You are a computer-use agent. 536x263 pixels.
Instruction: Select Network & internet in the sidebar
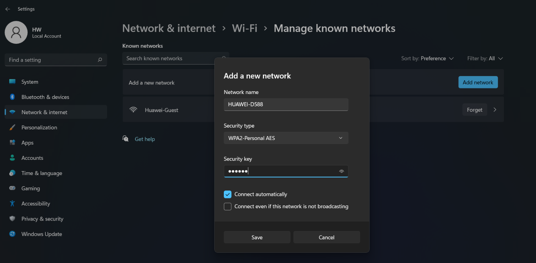[x=56, y=112]
